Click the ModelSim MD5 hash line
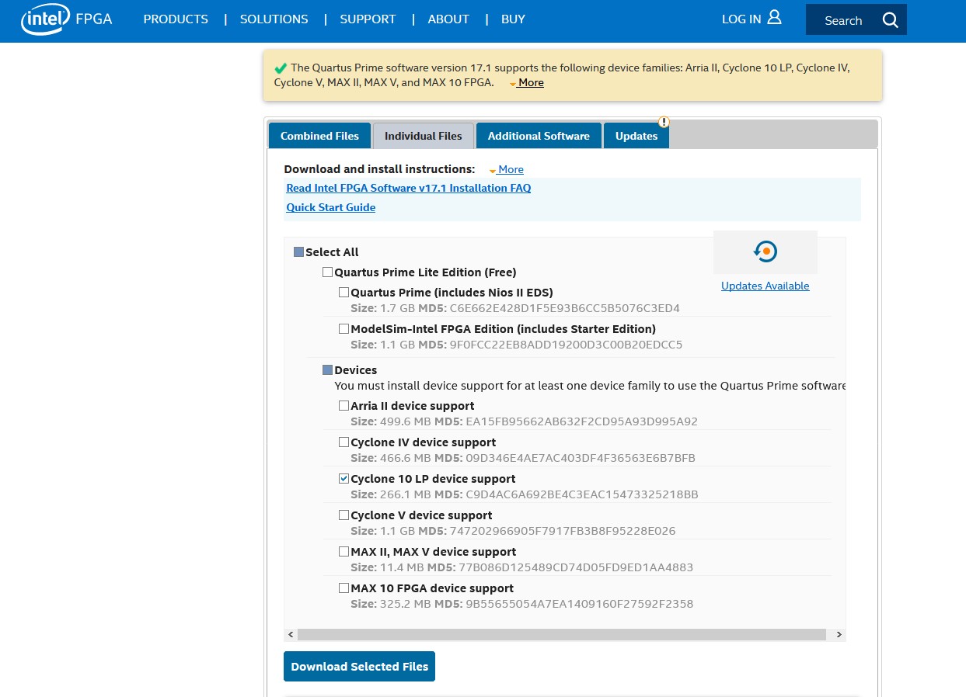 tap(516, 345)
